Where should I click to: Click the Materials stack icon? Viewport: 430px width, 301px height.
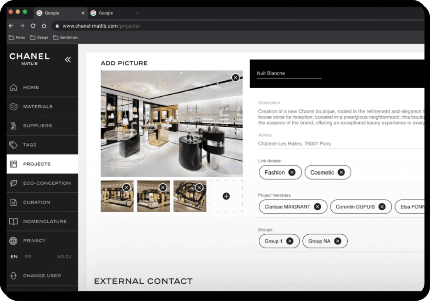tap(13, 107)
